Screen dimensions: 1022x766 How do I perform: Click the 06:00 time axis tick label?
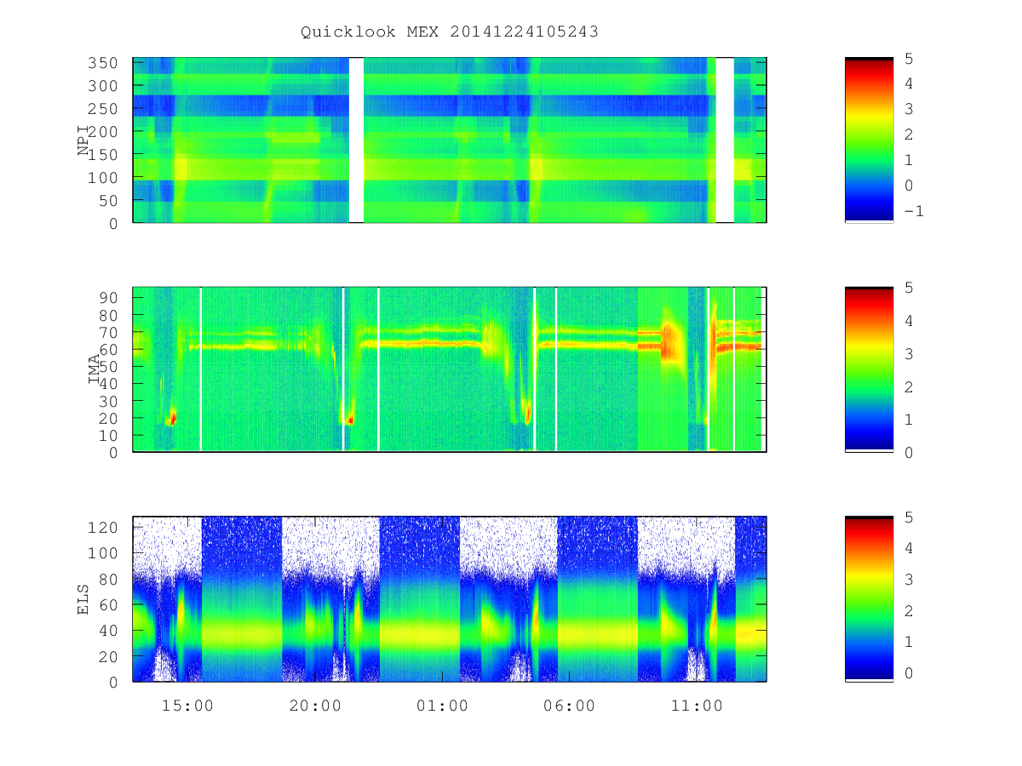570,706
